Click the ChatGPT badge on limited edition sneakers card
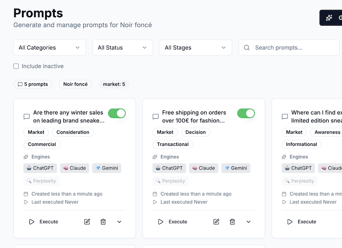The image size is (342, 248). 298,168
